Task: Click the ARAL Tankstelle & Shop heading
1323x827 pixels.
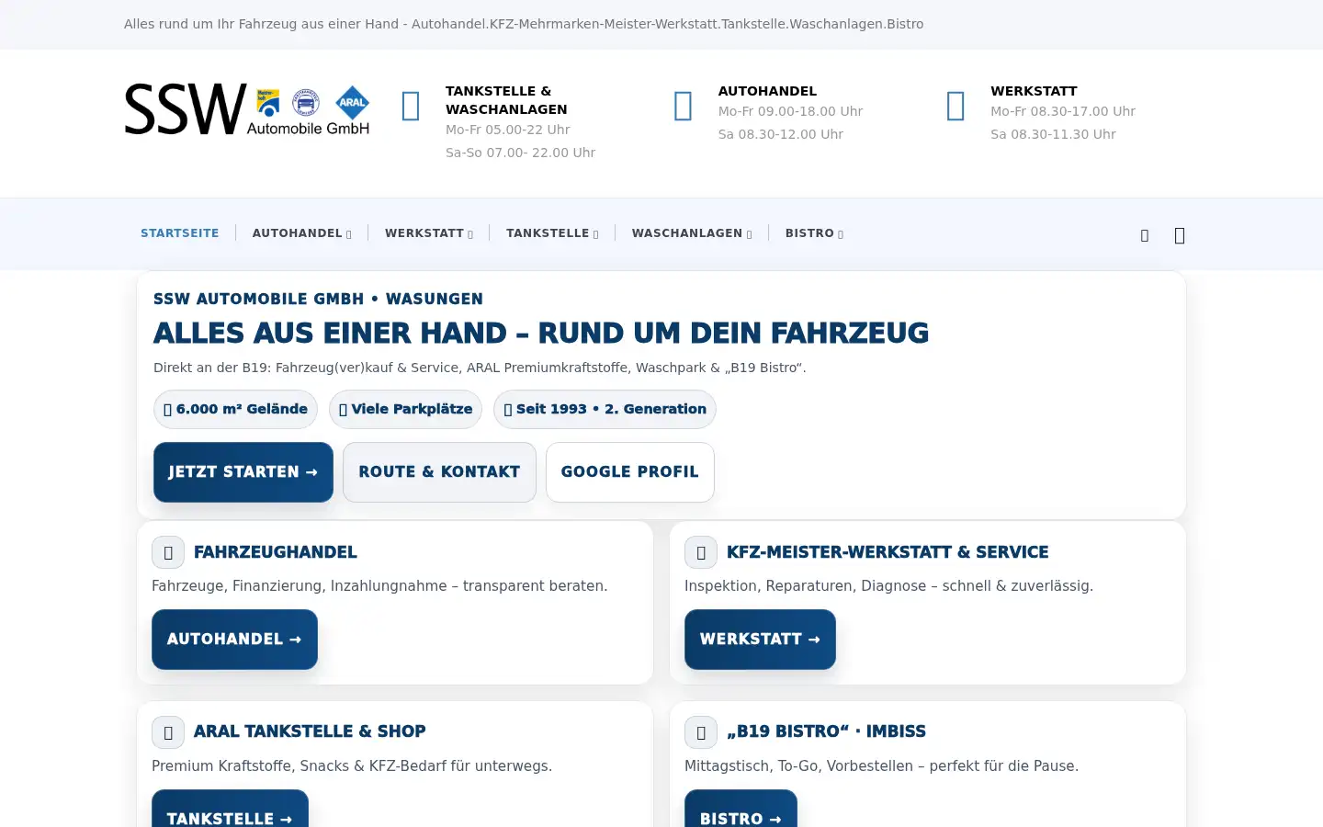Action: pos(310,731)
